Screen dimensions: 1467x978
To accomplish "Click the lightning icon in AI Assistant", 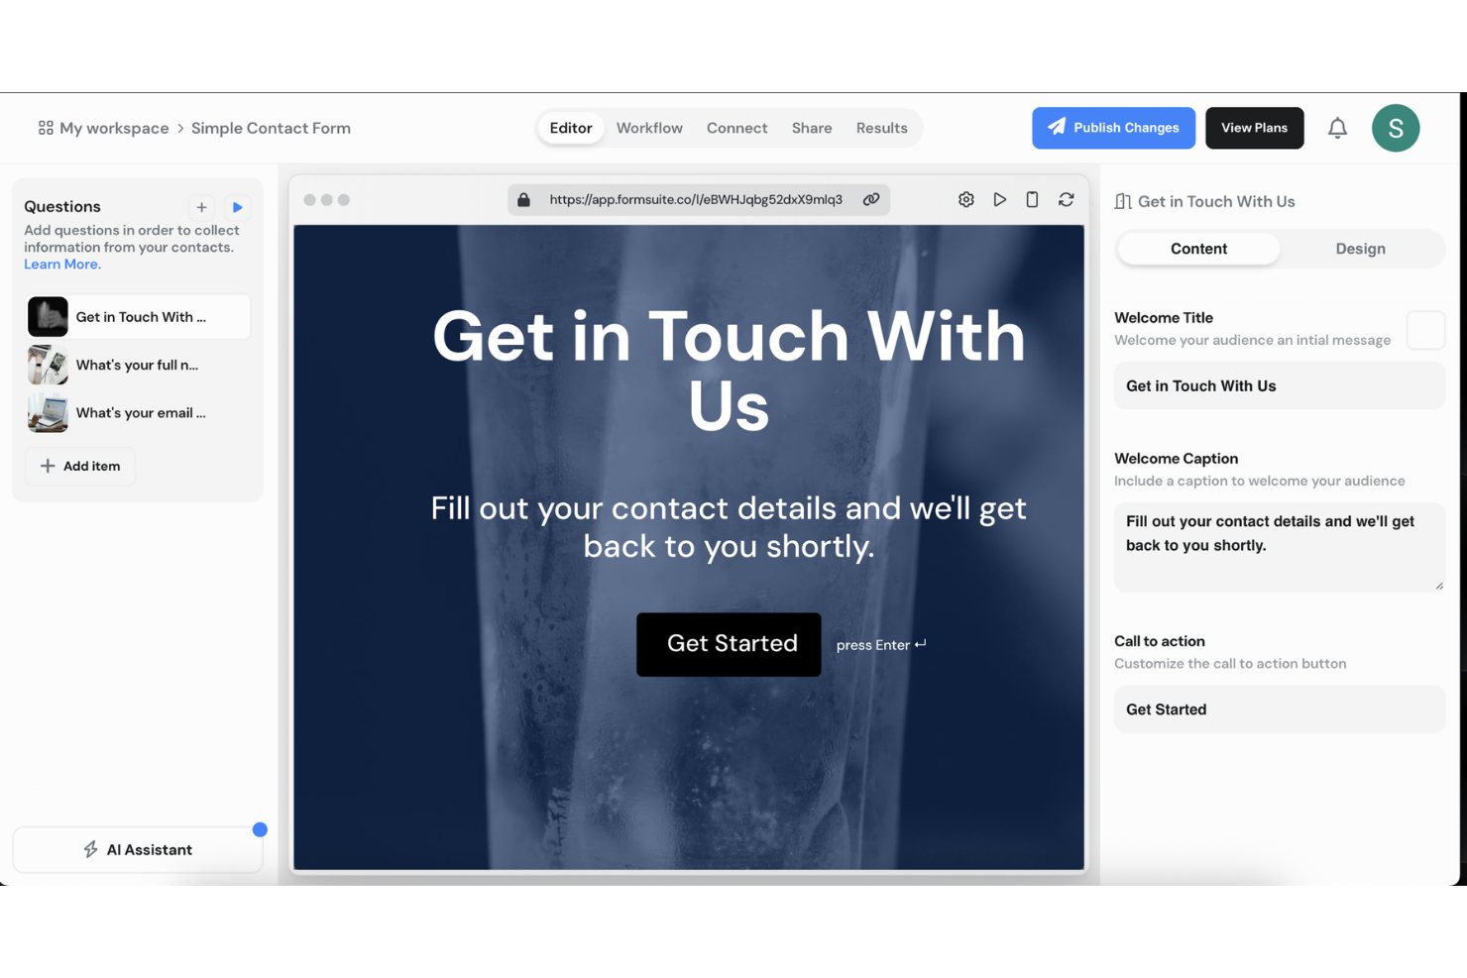I will pyautogui.click(x=90, y=849).
